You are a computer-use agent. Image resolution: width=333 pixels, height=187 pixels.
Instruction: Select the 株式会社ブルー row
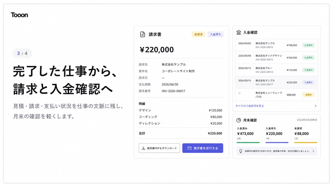pyautogui.click(x=276, y=70)
